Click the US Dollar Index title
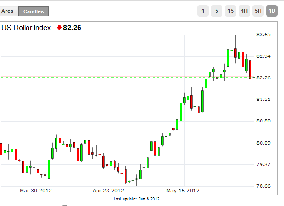The height and width of the screenshot is (206, 284). pos(26,28)
